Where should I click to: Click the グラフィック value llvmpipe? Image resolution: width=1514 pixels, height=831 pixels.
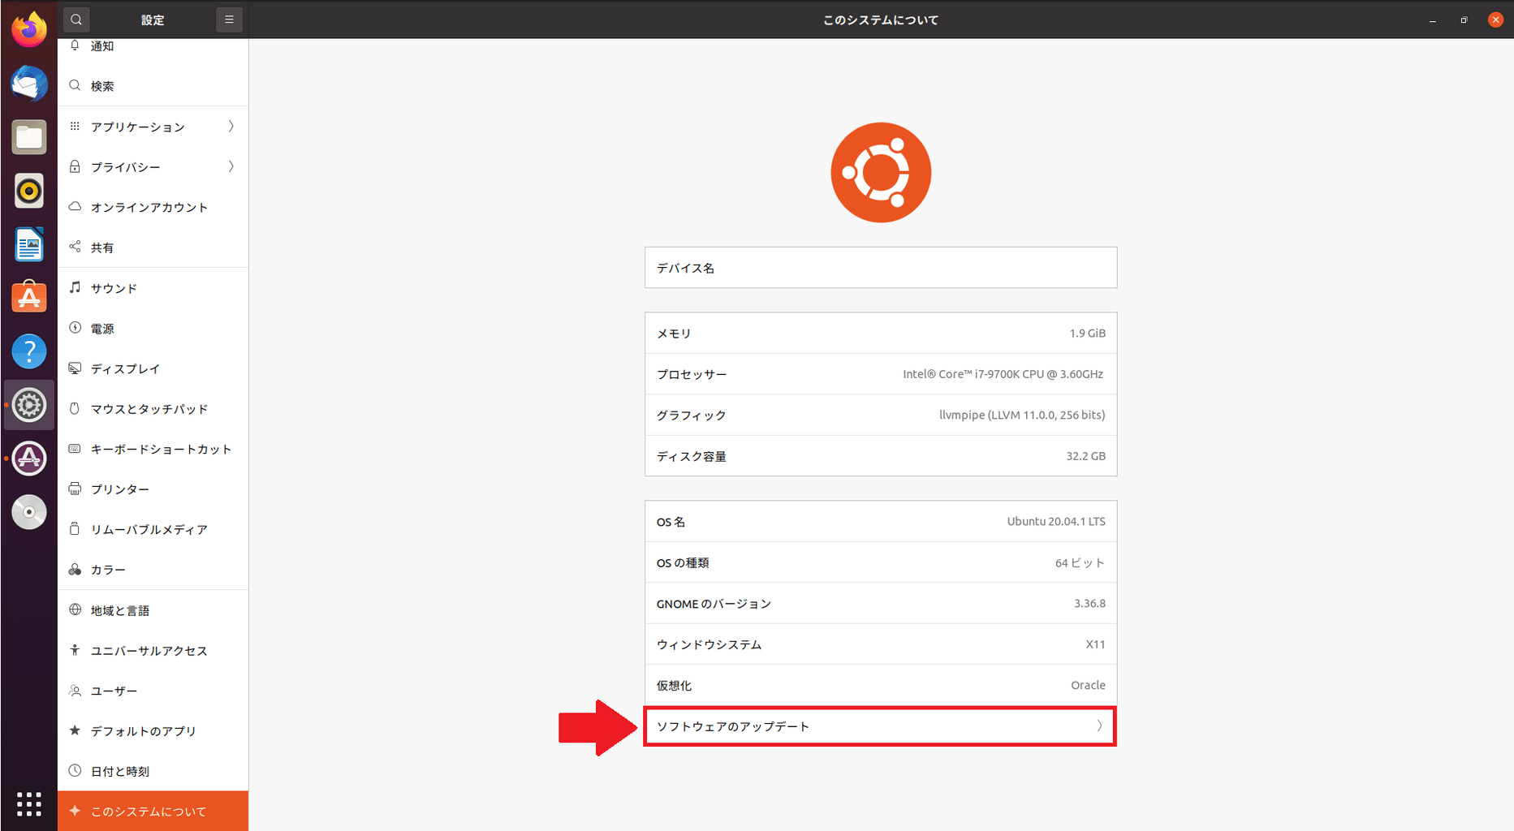[x=1022, y=415]
